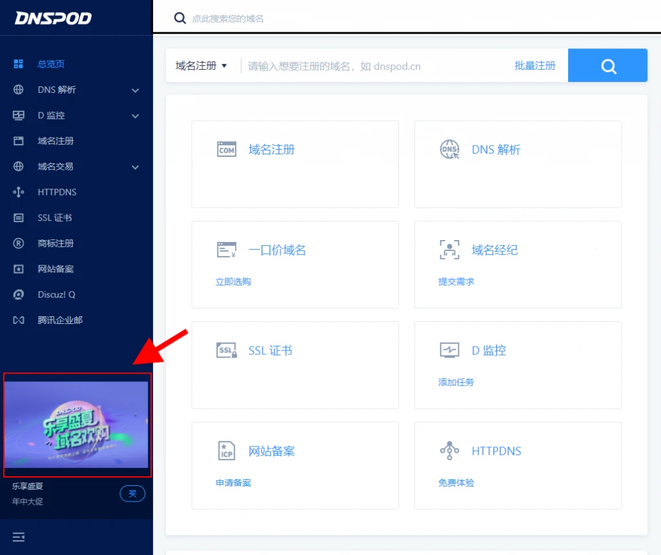The image size is (661, 555).
Task: Click the HTTPDNS card icon
Action: [449, 450]
